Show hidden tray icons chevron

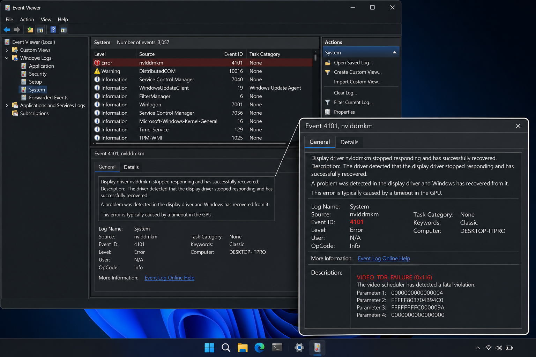(478, 348)
